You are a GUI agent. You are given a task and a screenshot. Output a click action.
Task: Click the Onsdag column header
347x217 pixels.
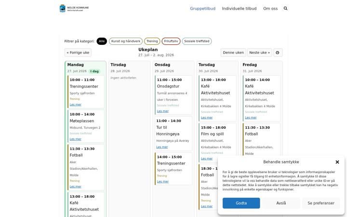click(162, 65)
